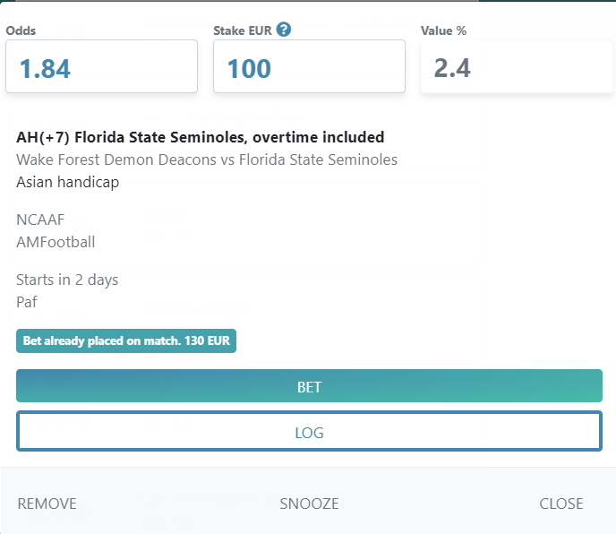The height and width of the screenshot is (534, 616).
Task: Click the Odds input field showing 1.84
Action: (101, 66)
